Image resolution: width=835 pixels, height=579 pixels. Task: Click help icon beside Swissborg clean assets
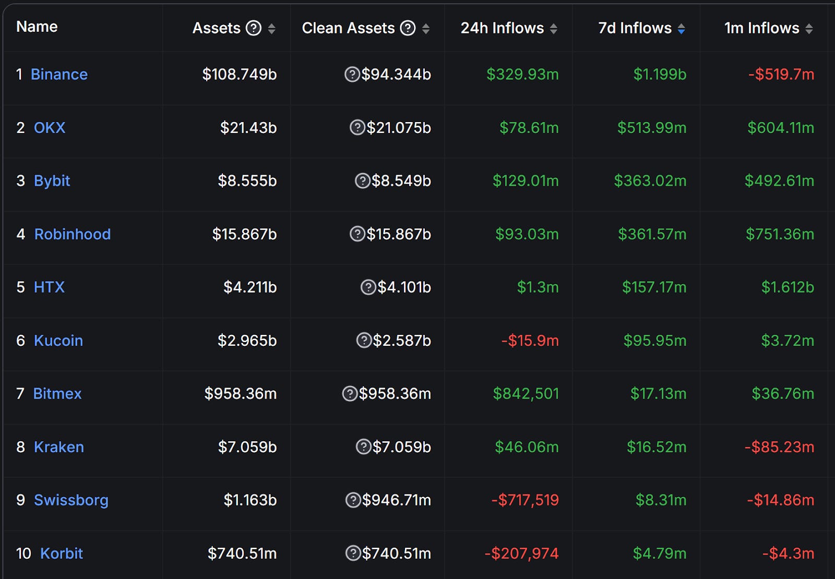tap(353, 500)
